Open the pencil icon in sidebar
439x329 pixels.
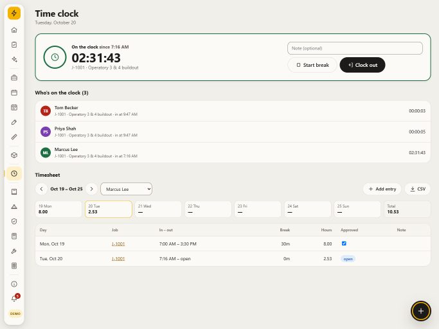tap(14, 122)
